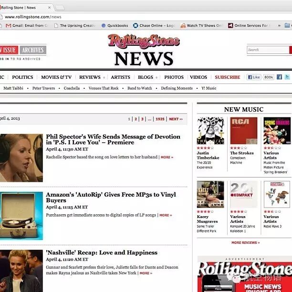
Task: Click More on the Rachelle Spector article
Action: tap(167, 157)
